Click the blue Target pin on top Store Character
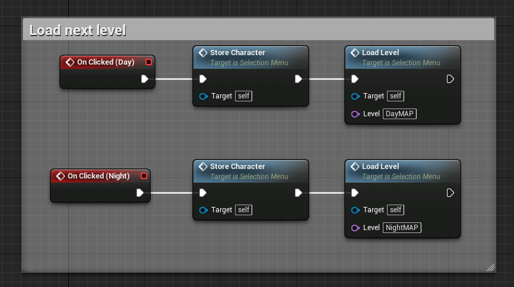Image resolution: width=514 pixels, height=287 pixels. pyautogui.click(x=203, y=96)
